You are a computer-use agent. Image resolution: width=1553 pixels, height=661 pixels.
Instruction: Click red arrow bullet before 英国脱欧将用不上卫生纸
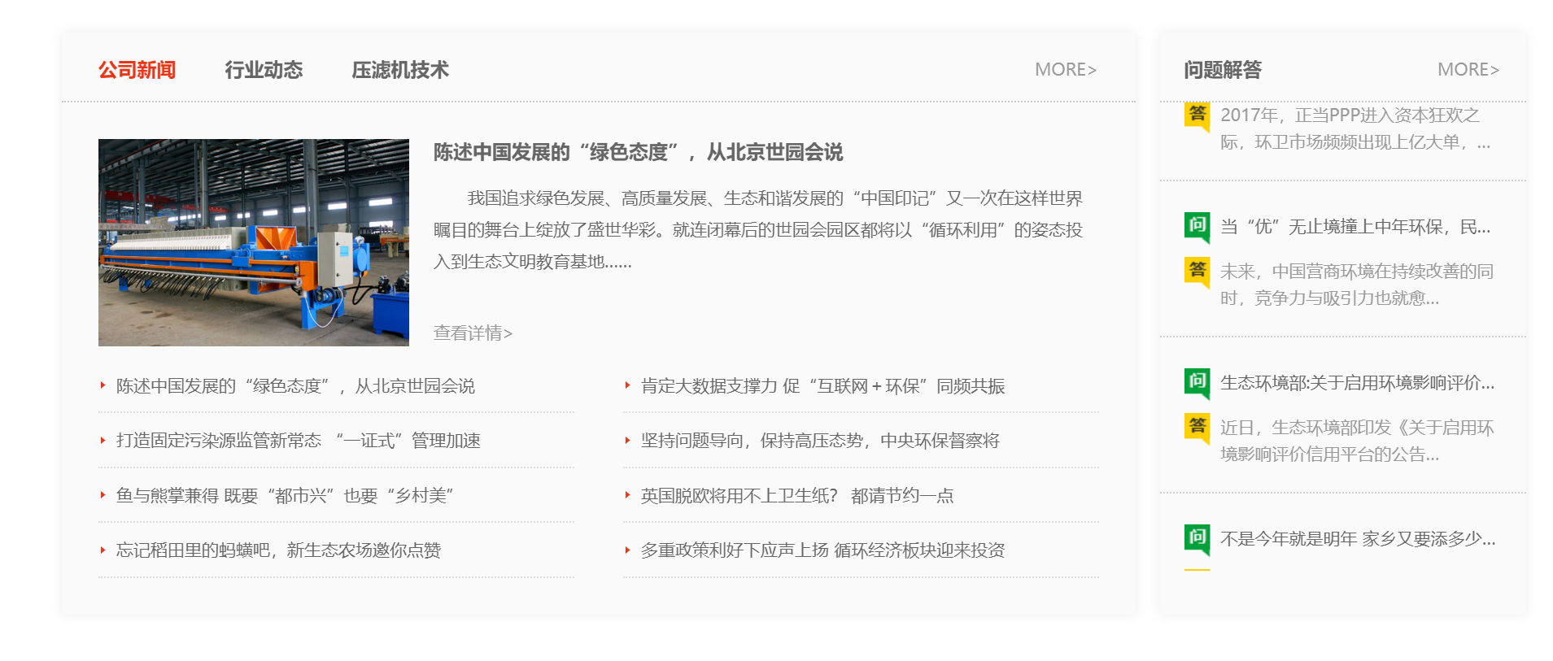click(x=628, y=495)
